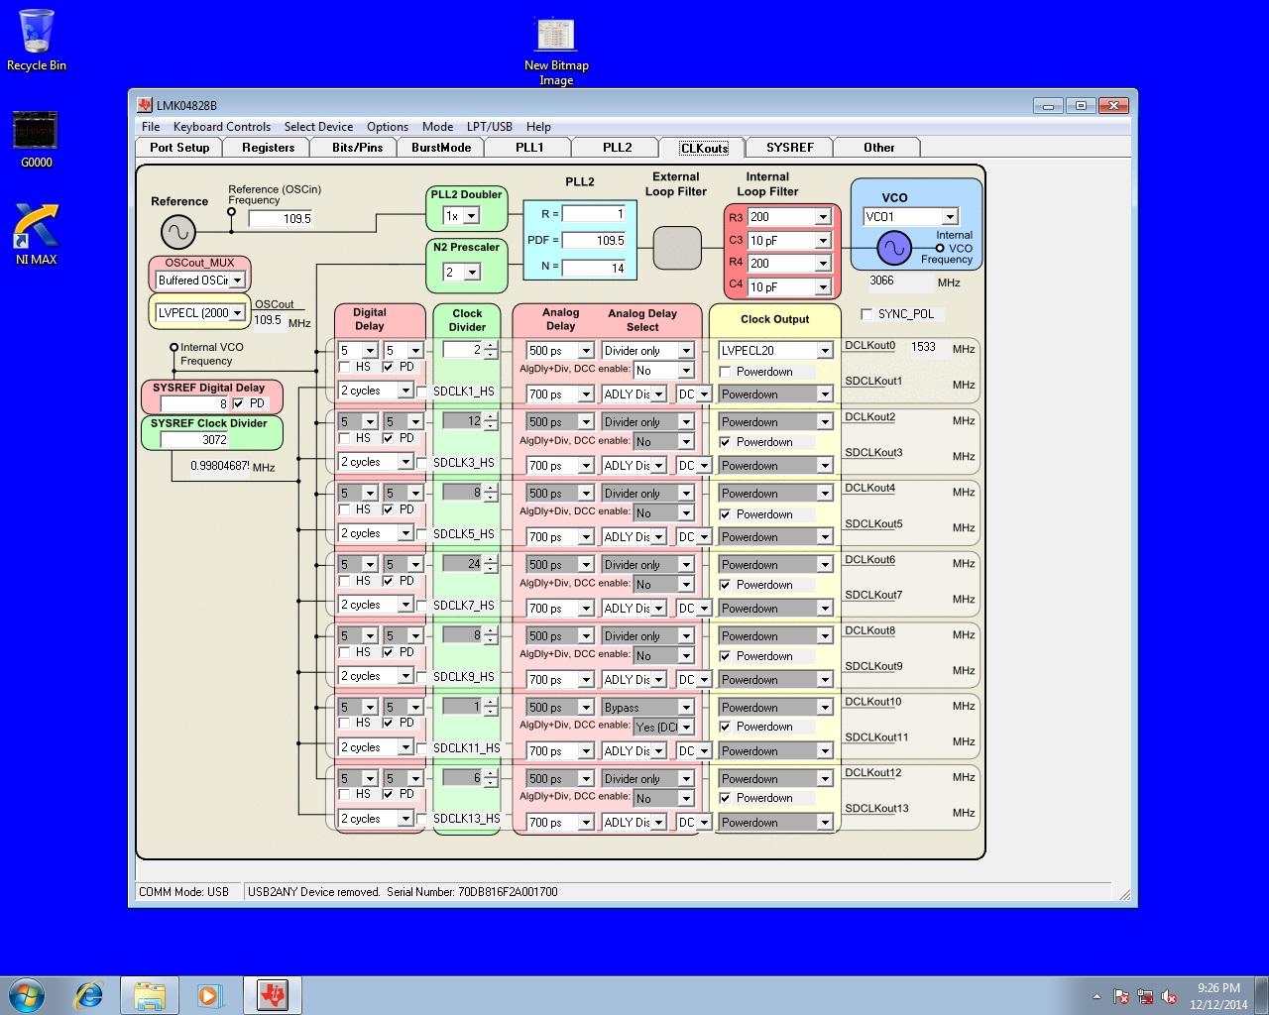Screen dimensions: 1269x1015
Task: Toggle the SDCLK13_HS checkbox
Action: pyautogui.click(x=422, y=819)
